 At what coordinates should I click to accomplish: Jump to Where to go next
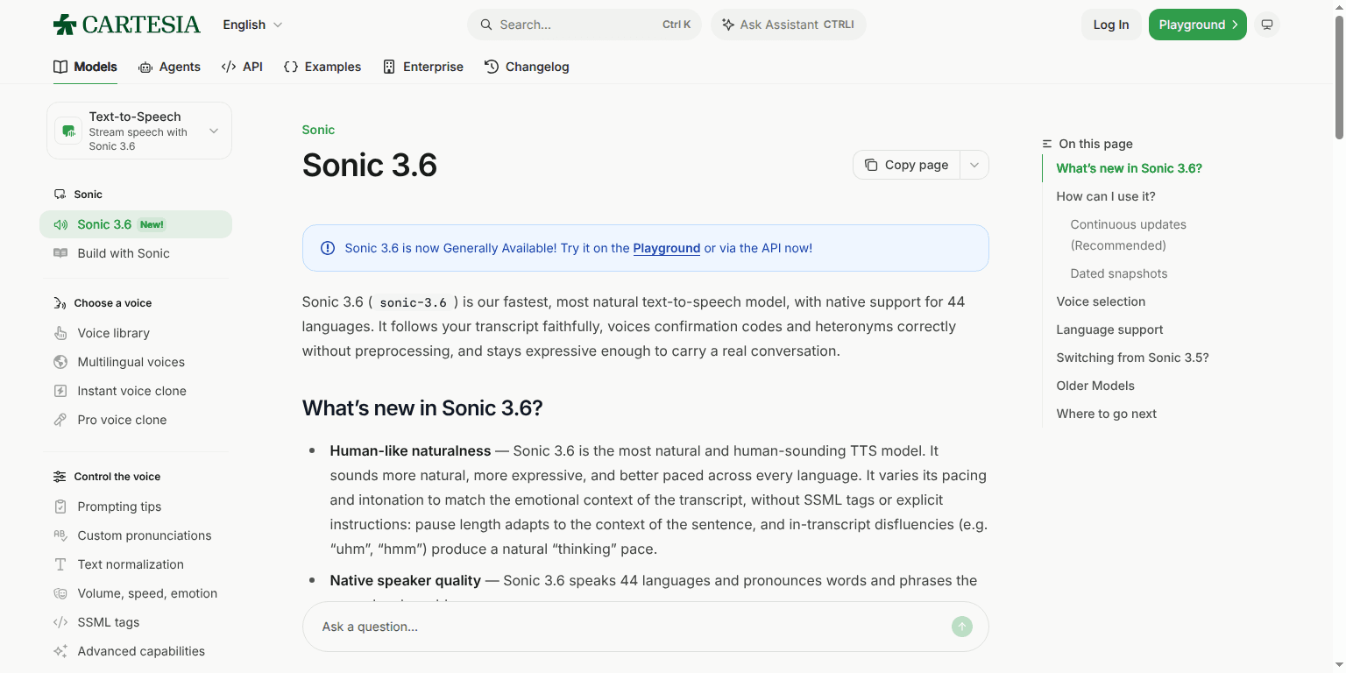(1107, 414)
